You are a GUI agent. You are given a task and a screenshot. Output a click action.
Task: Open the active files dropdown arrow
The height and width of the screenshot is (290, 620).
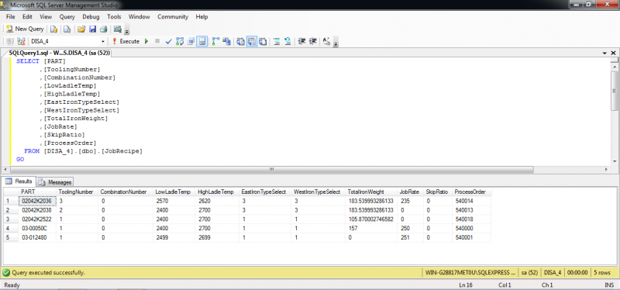[605, 53]
